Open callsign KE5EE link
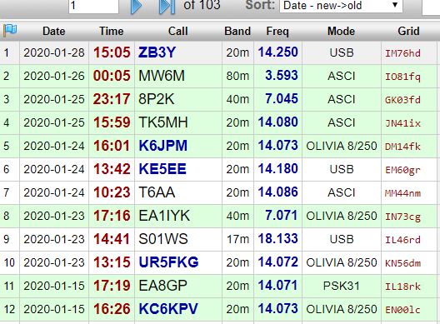440x324 pixels. point(162,169)
